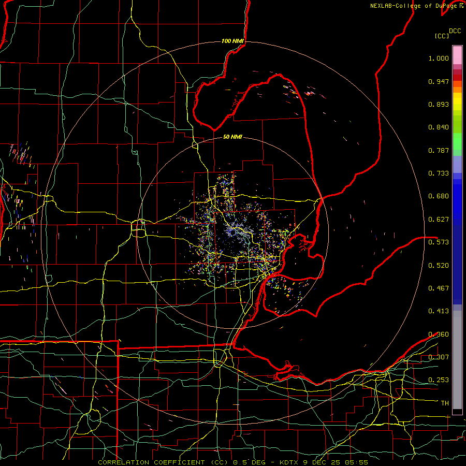Click the 0.893 scale value
The height and width of the screenshot is (466, 466).
[439, 104]
